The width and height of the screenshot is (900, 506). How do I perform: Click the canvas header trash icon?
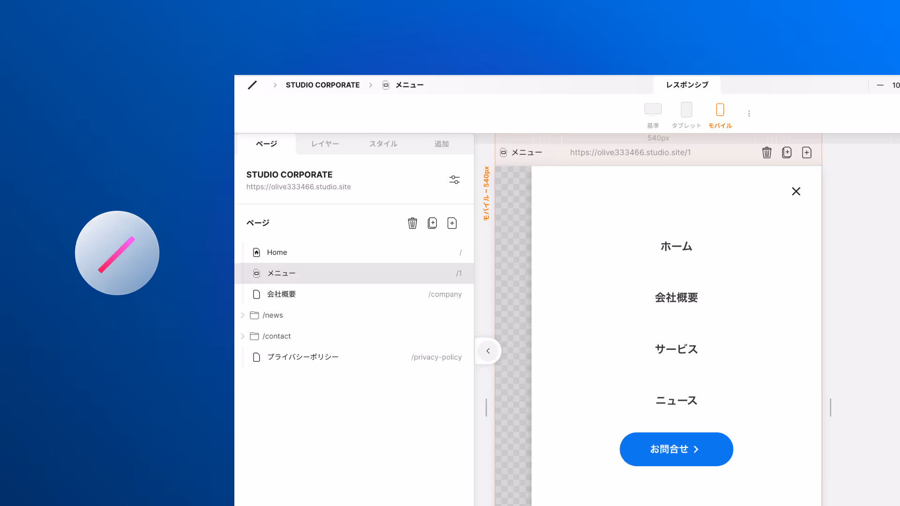(x=767, y=152)
